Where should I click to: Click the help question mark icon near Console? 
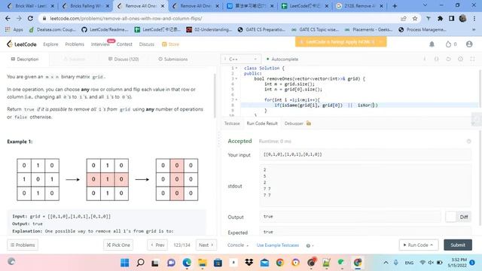click(x=308, y=245)
